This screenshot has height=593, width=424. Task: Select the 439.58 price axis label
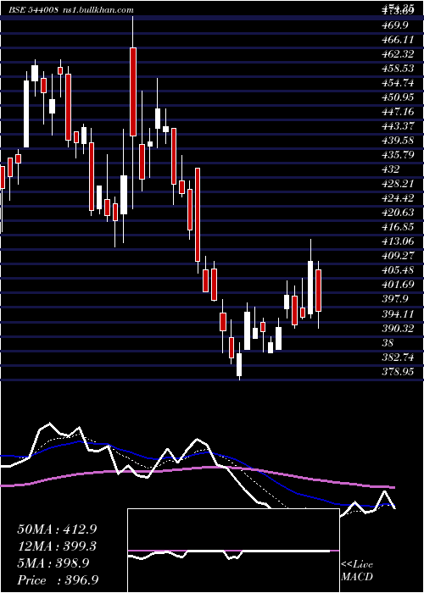point(398,141)
